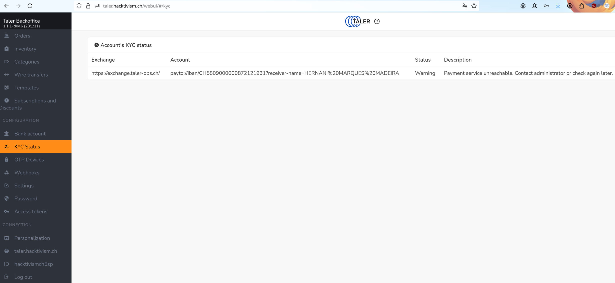Open the Templates page

click(36, 88)
